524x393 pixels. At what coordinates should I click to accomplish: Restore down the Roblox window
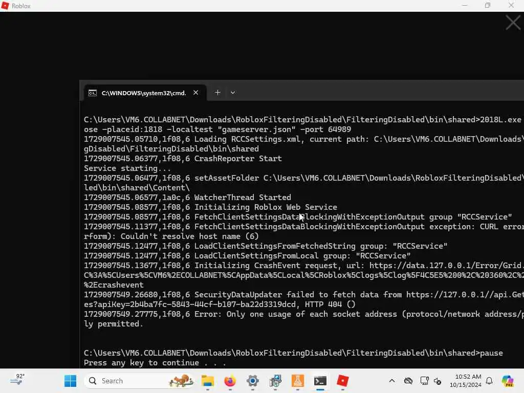[x=488, y=5]
